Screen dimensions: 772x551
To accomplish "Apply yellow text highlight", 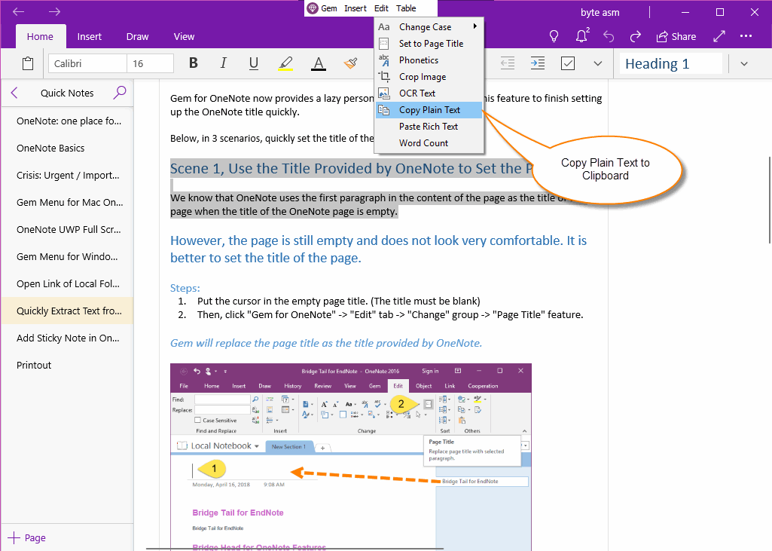I will [285, 63].
